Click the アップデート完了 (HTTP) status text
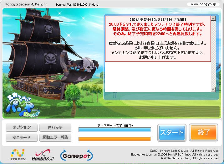Screen dimensions: 224x164 point(115,126)
